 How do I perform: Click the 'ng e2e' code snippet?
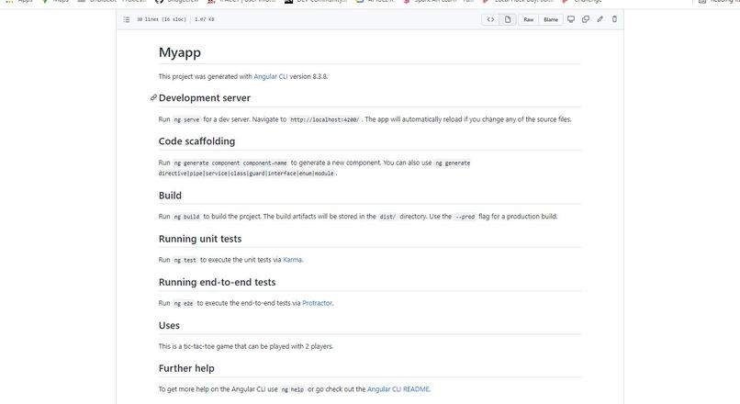[x=184, y=304]
